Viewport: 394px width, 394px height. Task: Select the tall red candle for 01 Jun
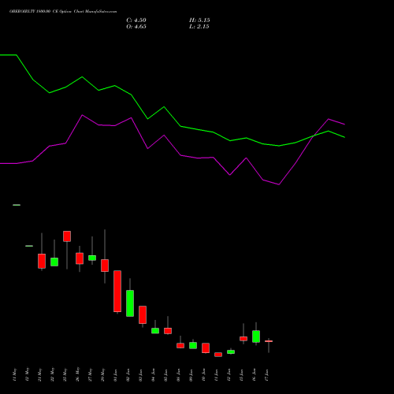click(x=117, y=291)
